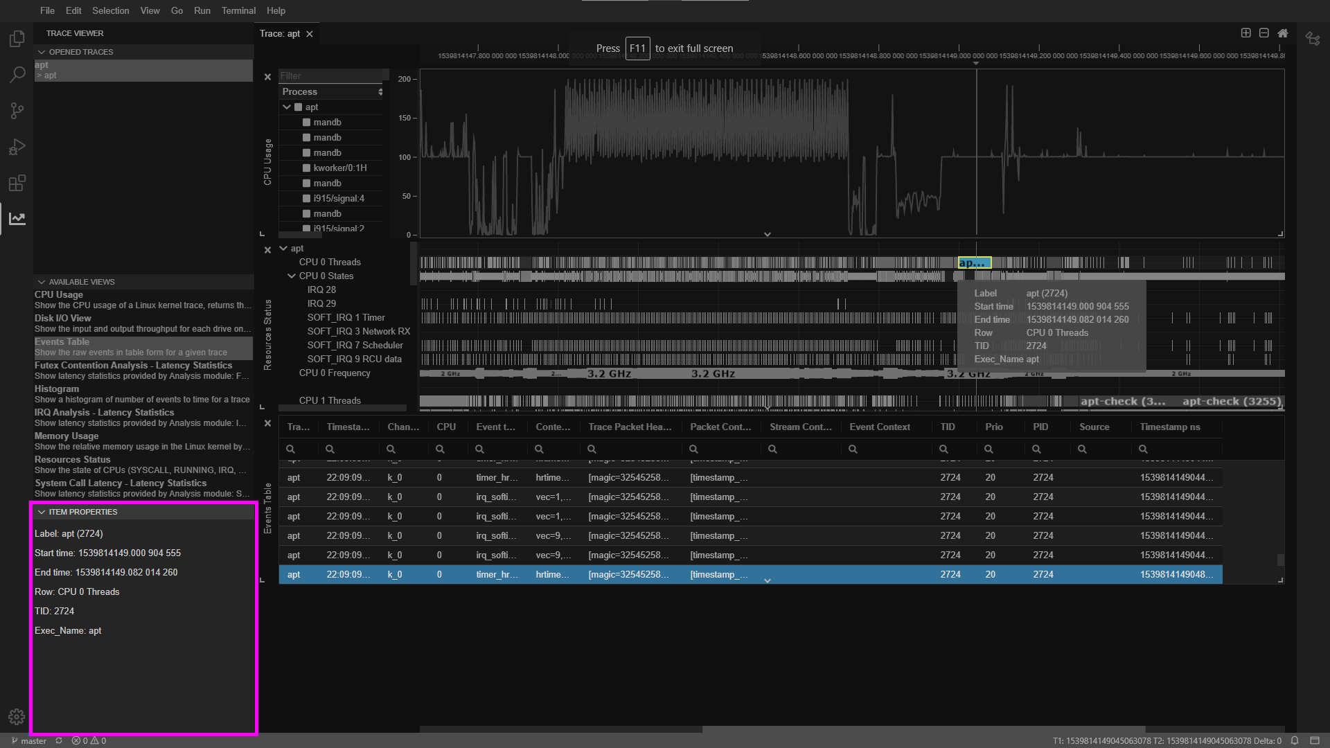This screenshot has height=748, width=1330.
Task: Open the Histogram view entry
Action: pyautogui.click(x=57, y=389)
